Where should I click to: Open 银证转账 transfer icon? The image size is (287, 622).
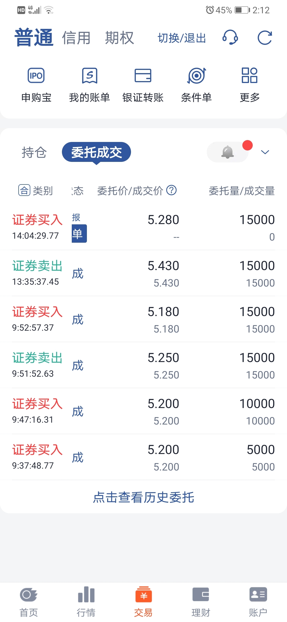pyautogui.click(x=143, y=76)
